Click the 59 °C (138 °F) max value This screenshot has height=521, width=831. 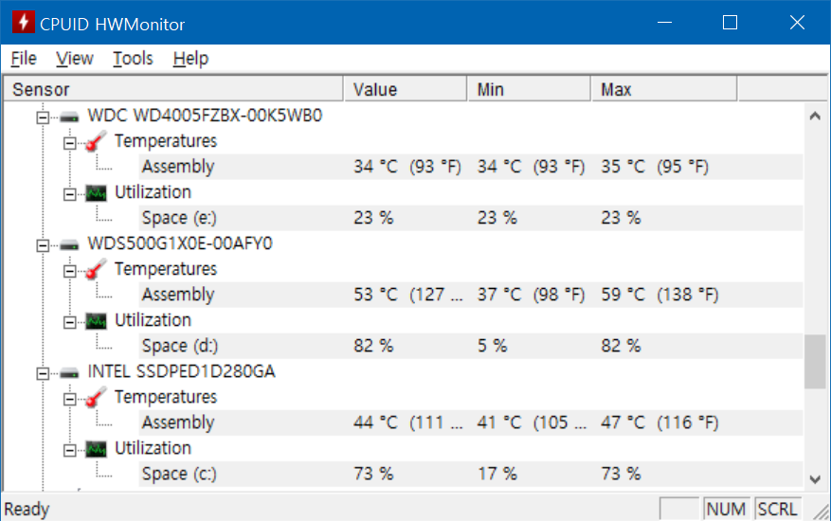click(659, 295)
